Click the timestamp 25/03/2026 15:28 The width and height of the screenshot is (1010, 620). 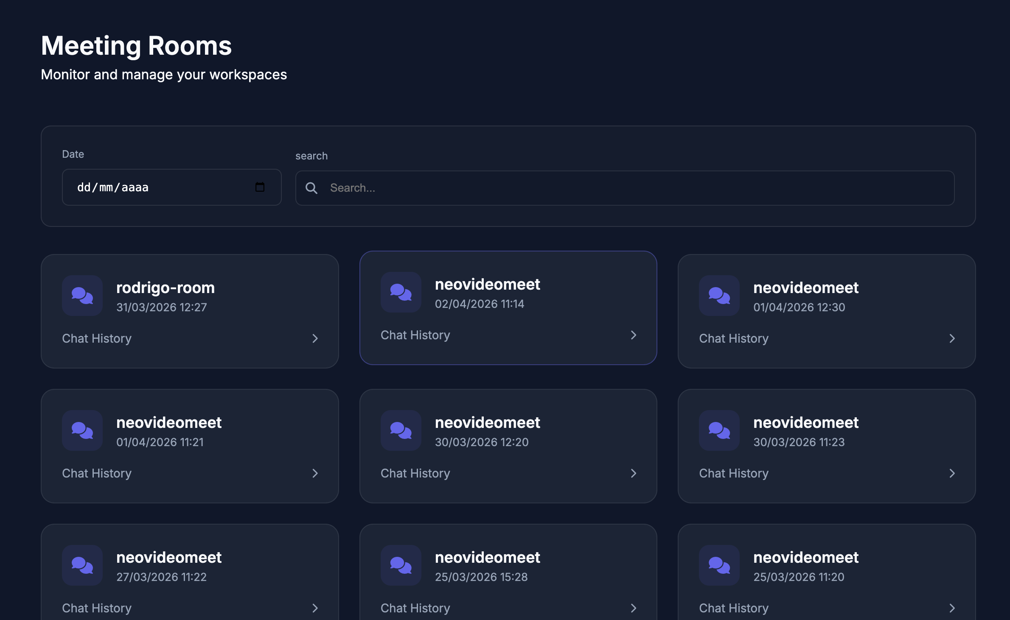pyautogui.click(x=481, y=577)
